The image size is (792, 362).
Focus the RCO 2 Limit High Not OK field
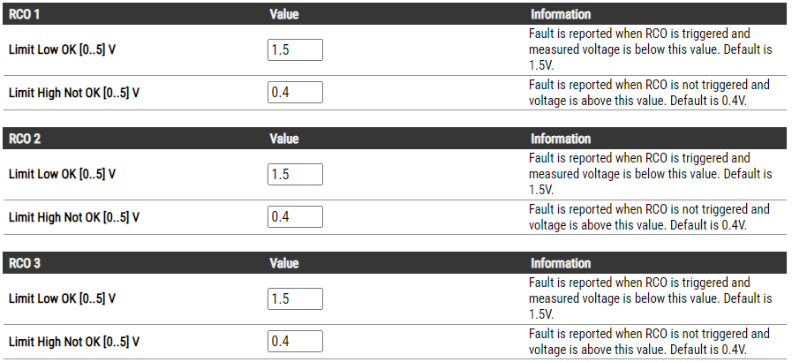295,217
